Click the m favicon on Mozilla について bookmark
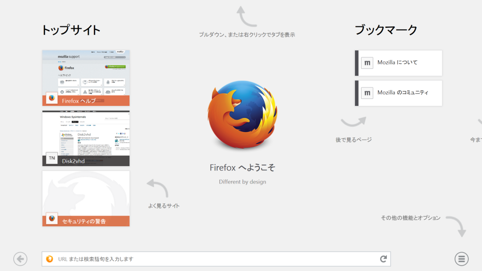Viewport: 482px width, 271px height. [367, 63]
